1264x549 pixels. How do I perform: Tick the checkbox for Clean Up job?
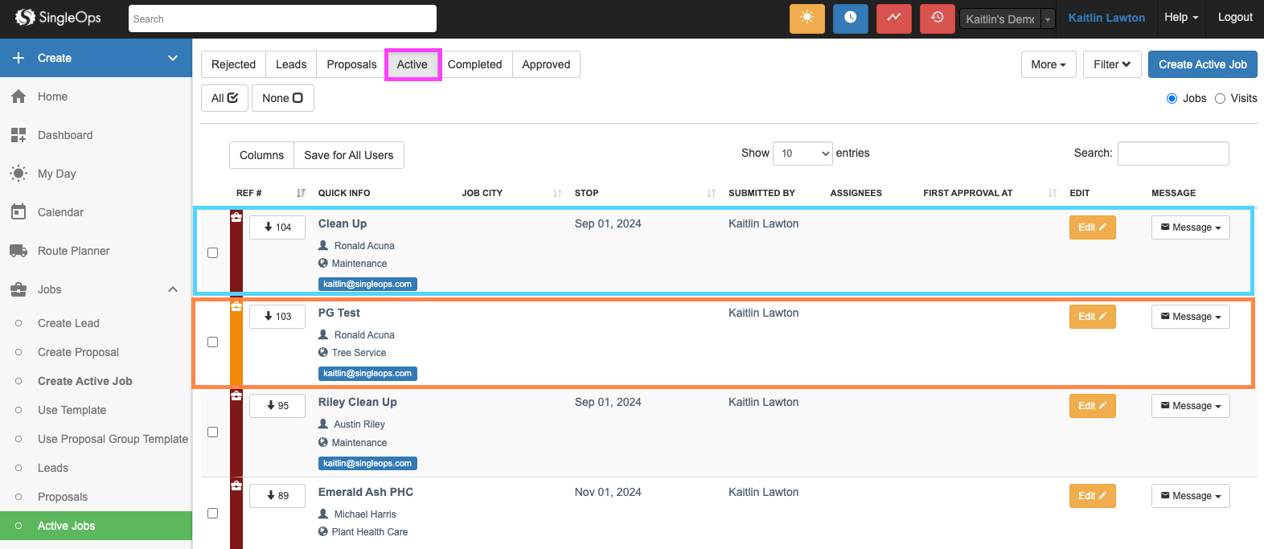[x=213, y=252]
